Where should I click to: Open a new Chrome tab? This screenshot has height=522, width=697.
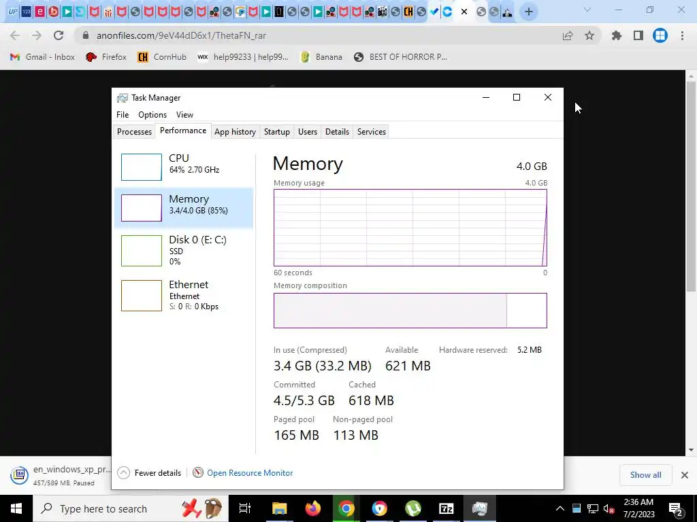pos(528,12)
